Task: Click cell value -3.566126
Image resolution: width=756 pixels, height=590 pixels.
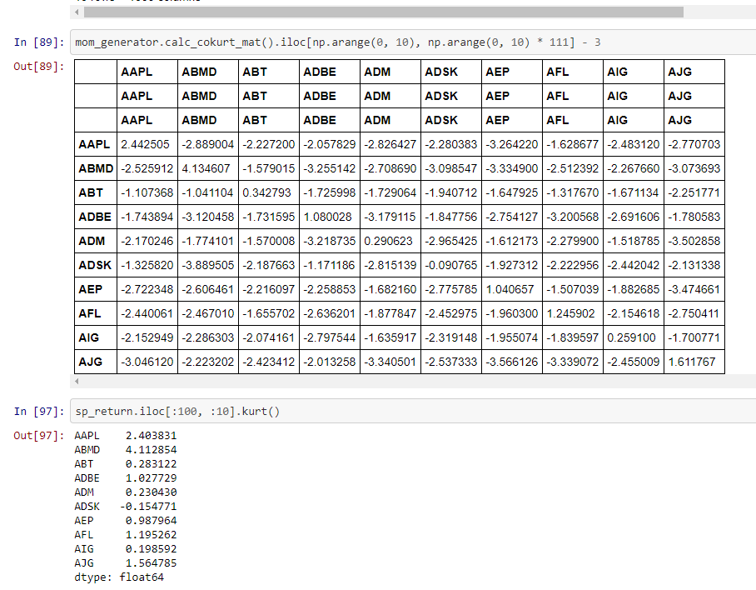Action: [511, 362]
